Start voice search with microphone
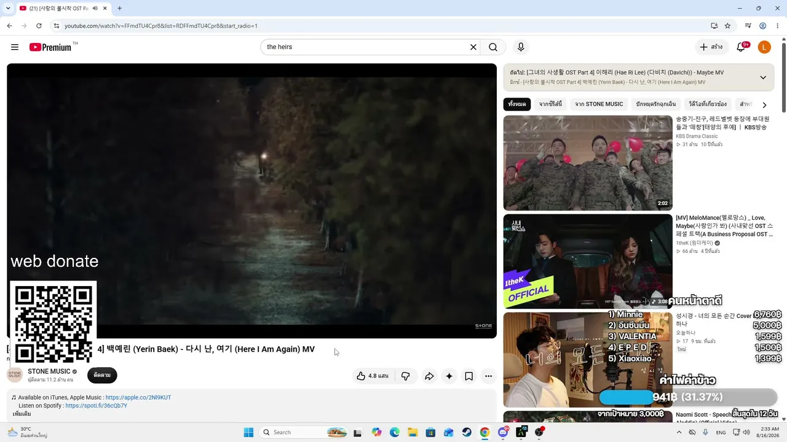Image resolution: width=787 pixels, height=442 pixels. pyautogui.click(x=521, y=47)
